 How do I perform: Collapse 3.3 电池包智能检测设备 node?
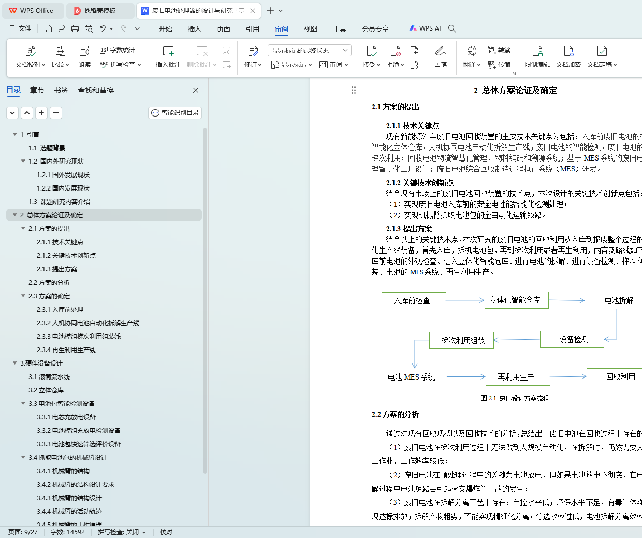pos(23,403)
